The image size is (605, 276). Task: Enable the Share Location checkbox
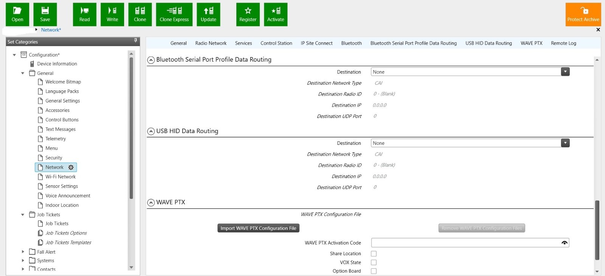point(374,254)
